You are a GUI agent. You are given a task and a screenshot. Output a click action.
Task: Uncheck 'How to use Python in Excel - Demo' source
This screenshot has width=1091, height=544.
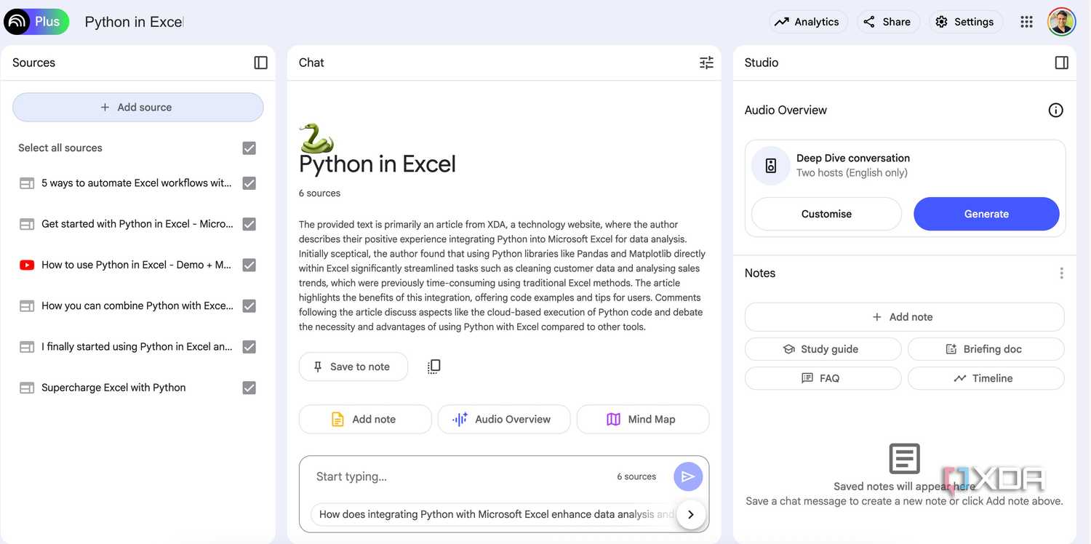[249, 265]
